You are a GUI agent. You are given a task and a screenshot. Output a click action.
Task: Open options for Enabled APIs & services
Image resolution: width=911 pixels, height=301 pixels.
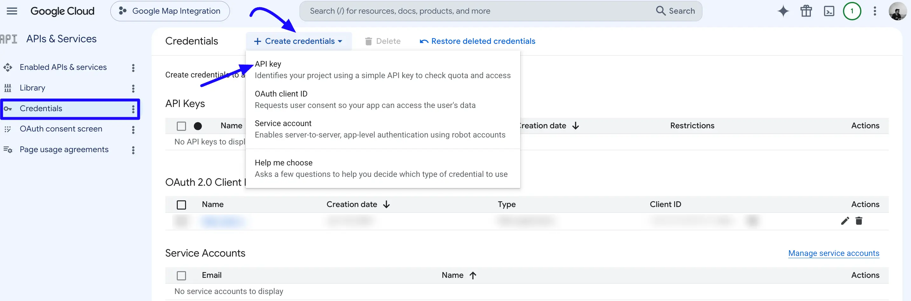coord(133,68)
